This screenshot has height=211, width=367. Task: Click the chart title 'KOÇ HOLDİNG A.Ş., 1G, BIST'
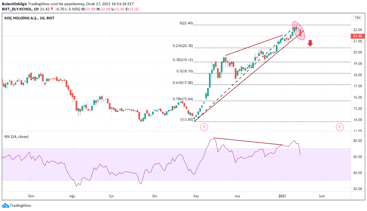coord(29,18)
